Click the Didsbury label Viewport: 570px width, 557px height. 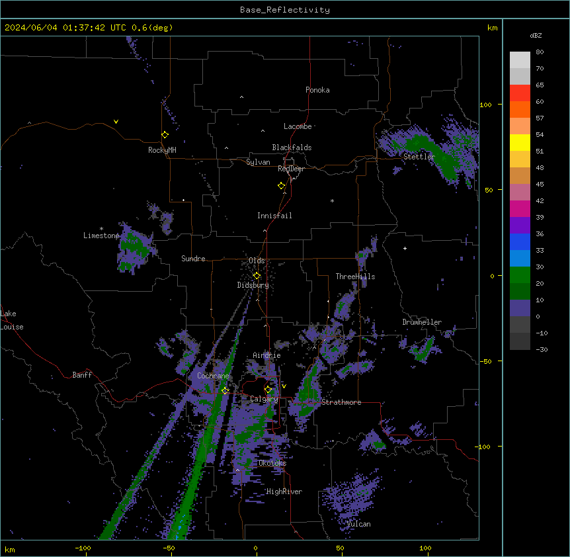tap(253, 285)
